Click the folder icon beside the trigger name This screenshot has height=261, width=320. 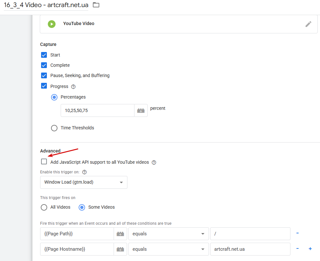coord(96,5)
